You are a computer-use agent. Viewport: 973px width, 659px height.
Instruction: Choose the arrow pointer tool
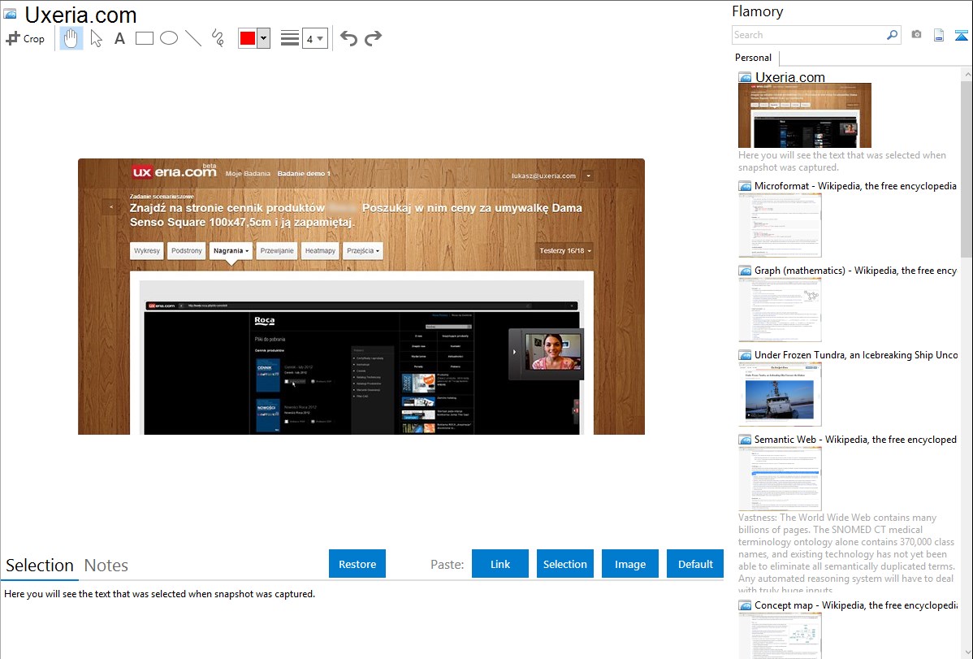96,38
